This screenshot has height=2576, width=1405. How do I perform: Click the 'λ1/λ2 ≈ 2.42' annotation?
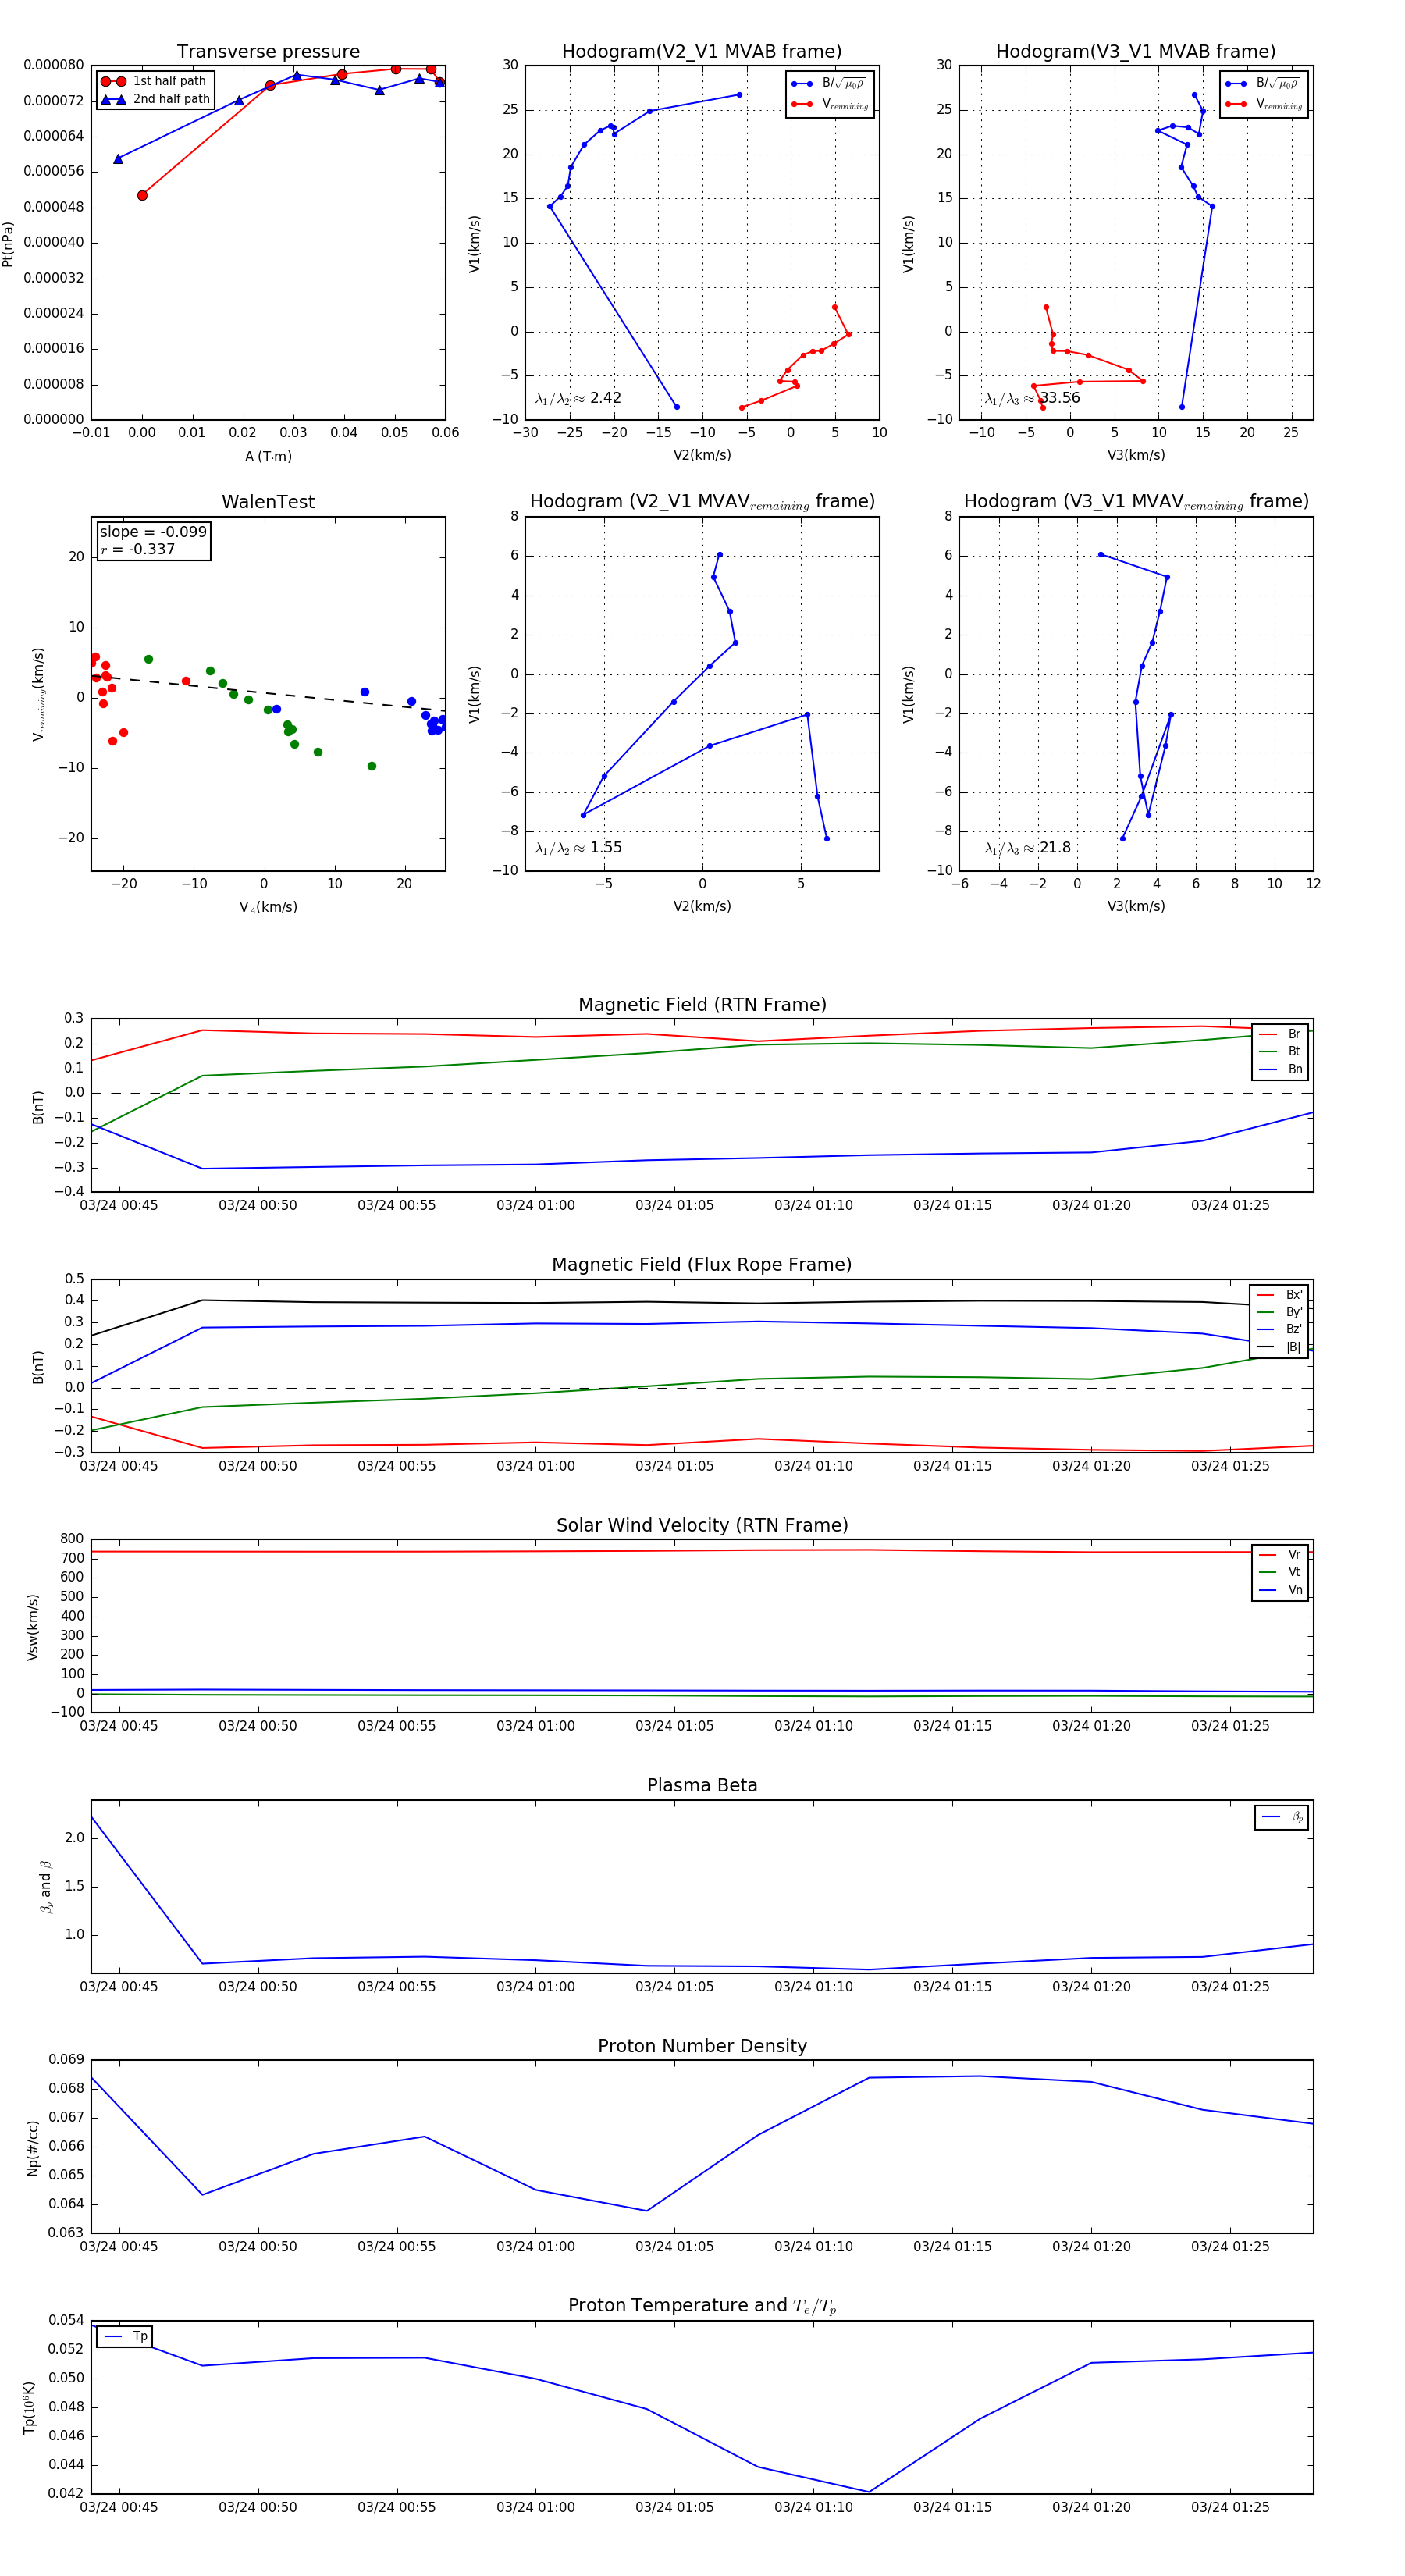[x=578, y=398]
